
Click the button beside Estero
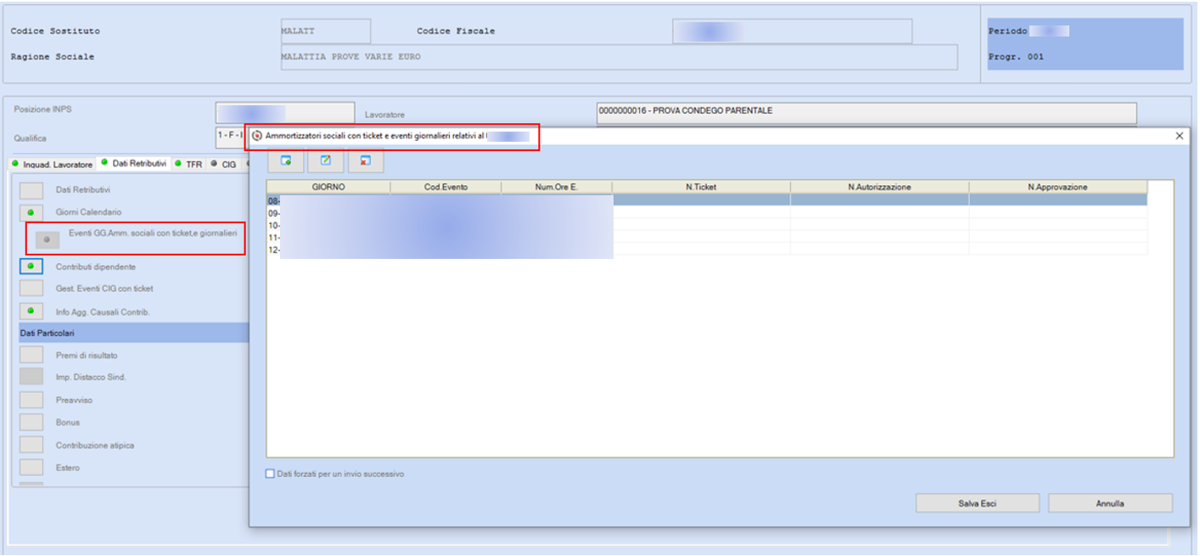[x=31, y=467]
